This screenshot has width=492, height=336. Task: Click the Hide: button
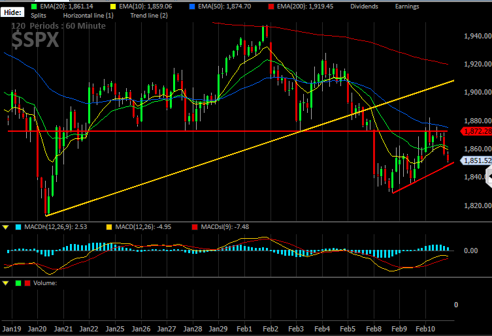12,12
